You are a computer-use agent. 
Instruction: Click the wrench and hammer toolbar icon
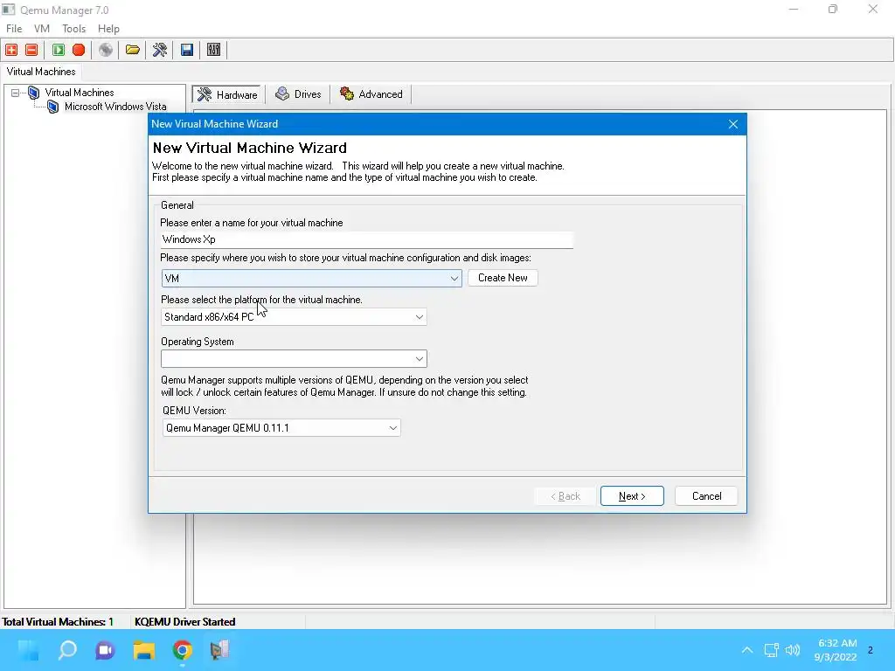[x=160, y=50]
